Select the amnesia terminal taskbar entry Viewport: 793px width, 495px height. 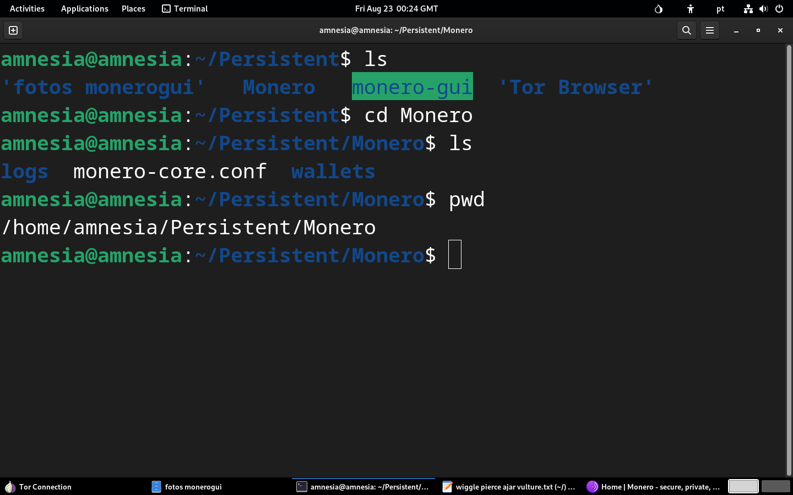(x=363, y=487)
